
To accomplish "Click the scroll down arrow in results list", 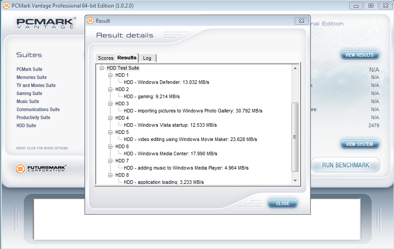I will point(295,181).
